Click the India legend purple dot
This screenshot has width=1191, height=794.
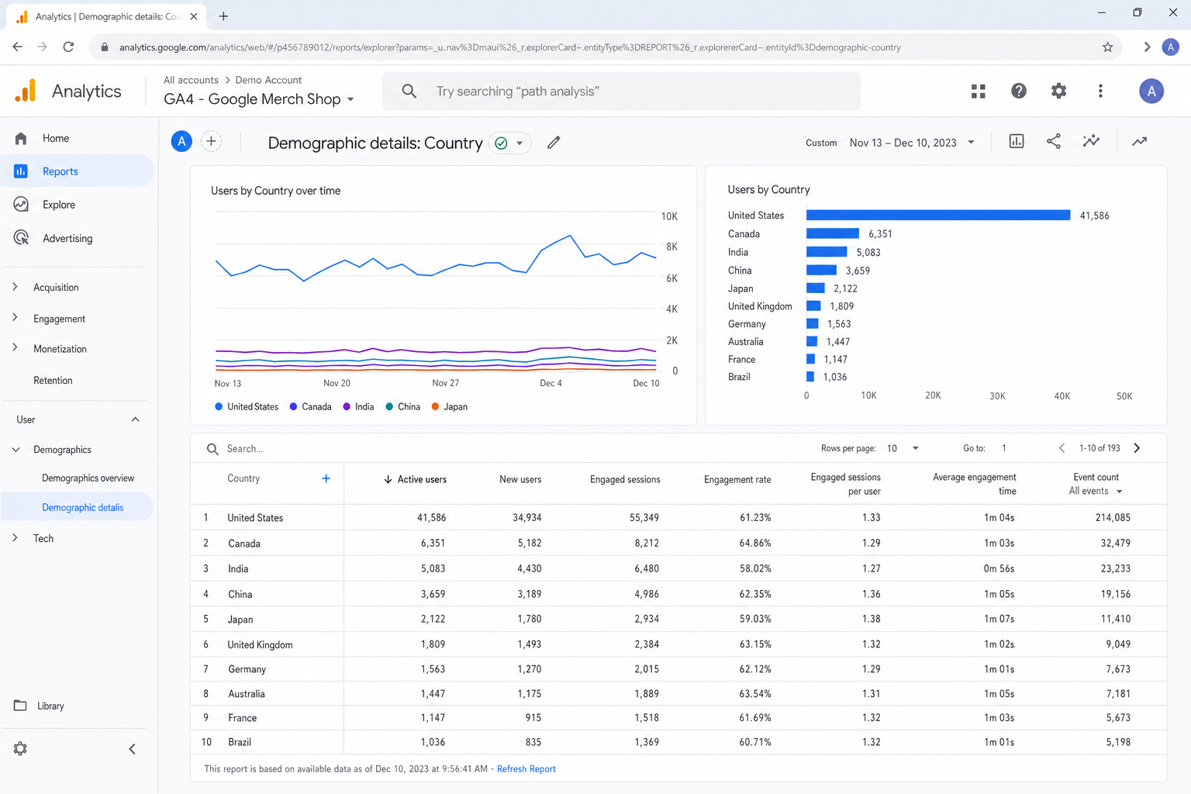coord(347,406)
